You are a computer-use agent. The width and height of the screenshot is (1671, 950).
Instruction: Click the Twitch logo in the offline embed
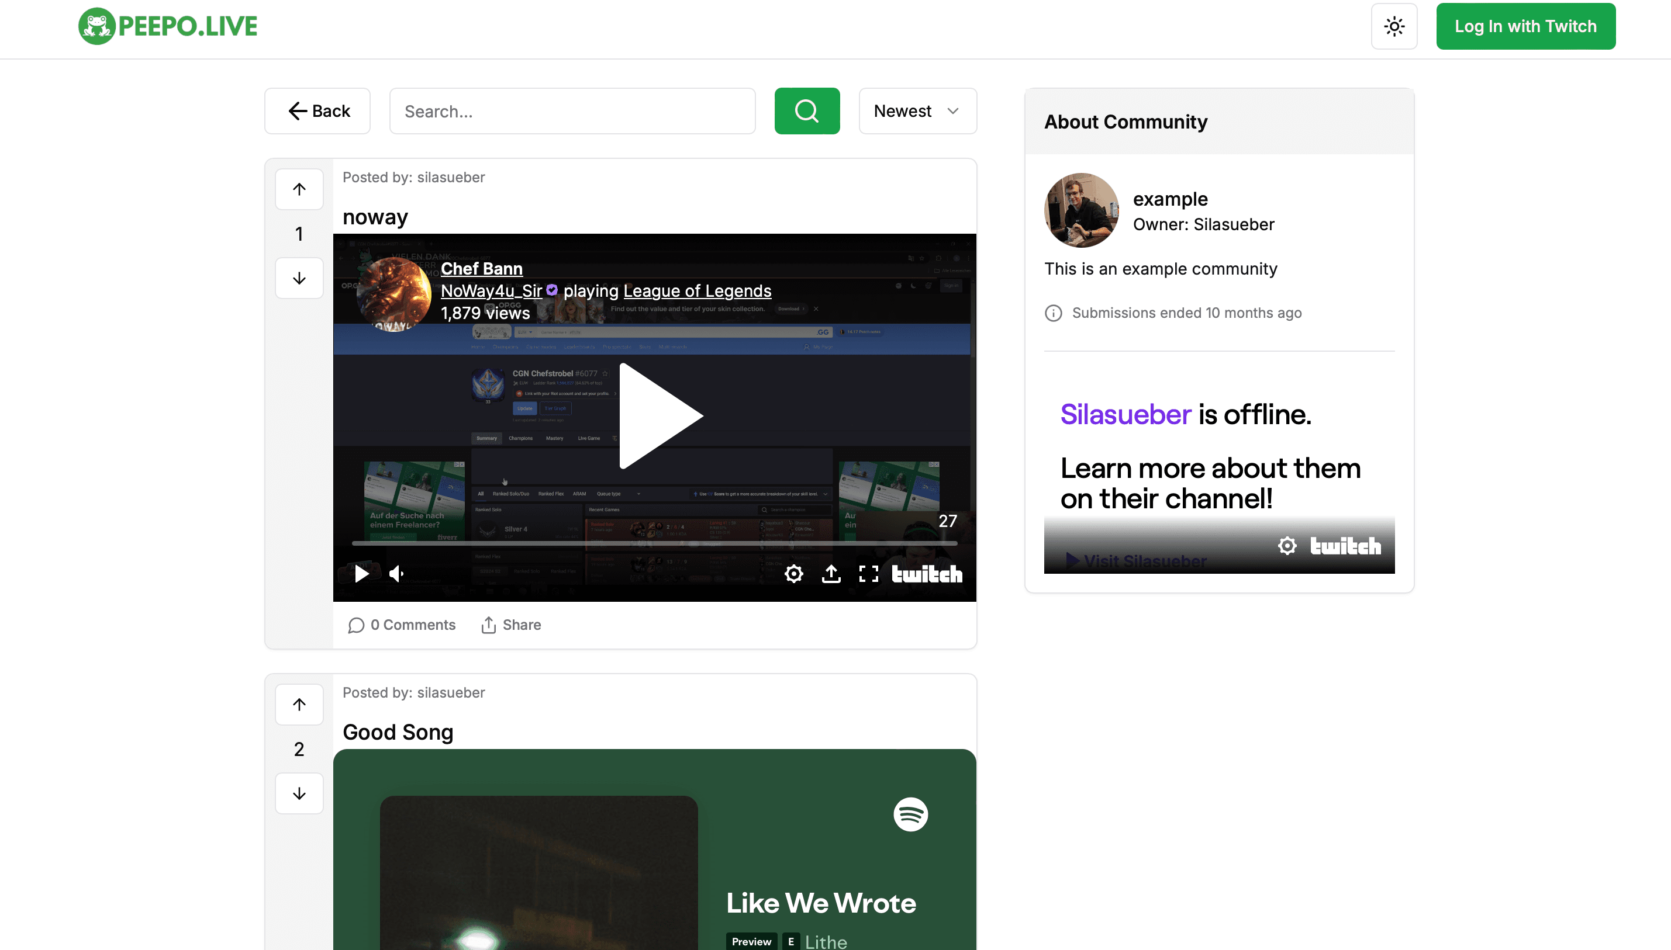pyautogui.click(x=1345, y=546)
